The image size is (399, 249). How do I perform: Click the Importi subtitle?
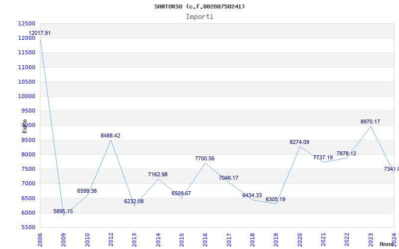pos(199,17)
